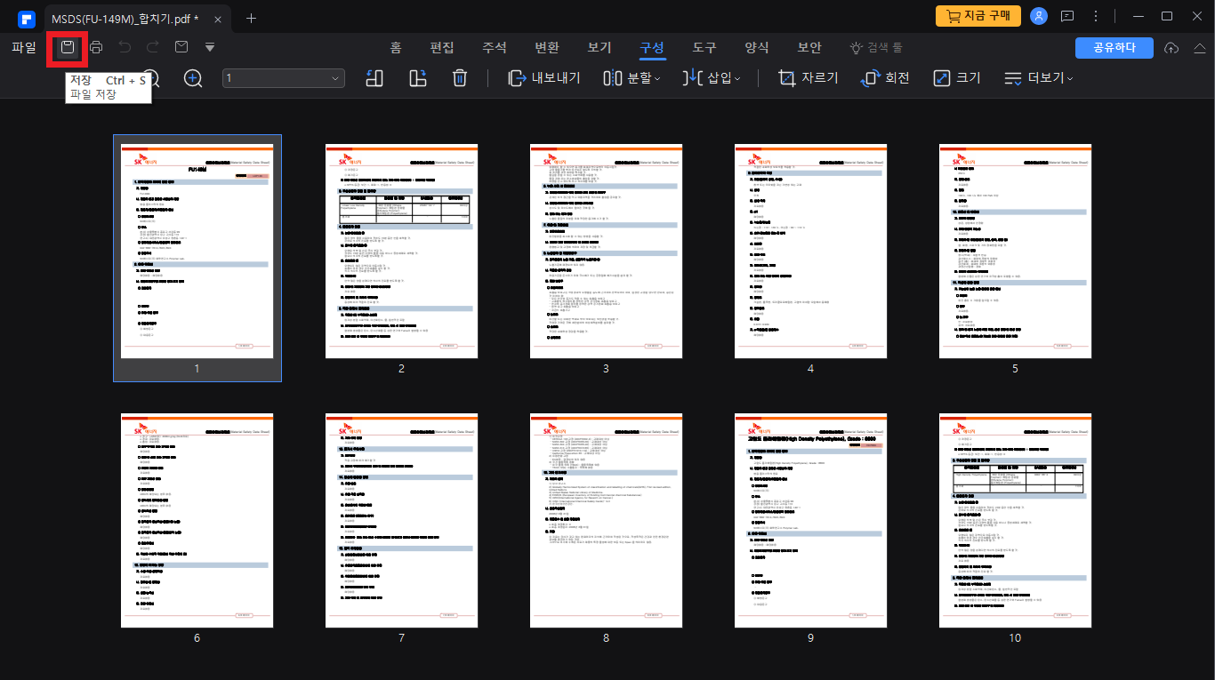
Task: Close the MSDS(FU-149M)_합치기.pdf tab
Action: pyautogui.click(x=218, y=19)
